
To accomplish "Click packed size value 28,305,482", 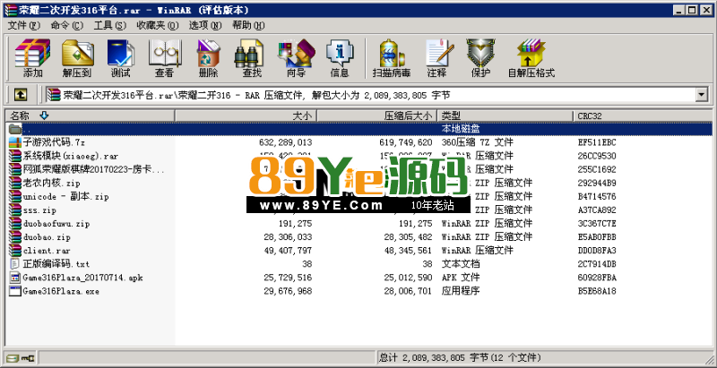I will [x=408, y=237].
